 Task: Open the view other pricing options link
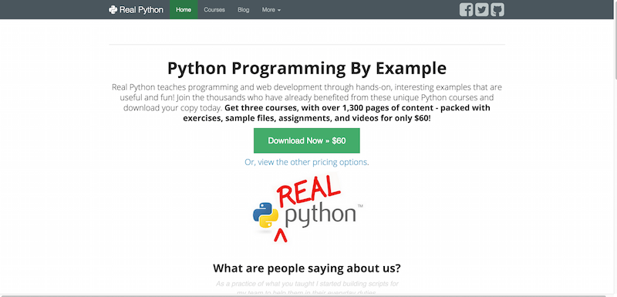coord(307,162)
